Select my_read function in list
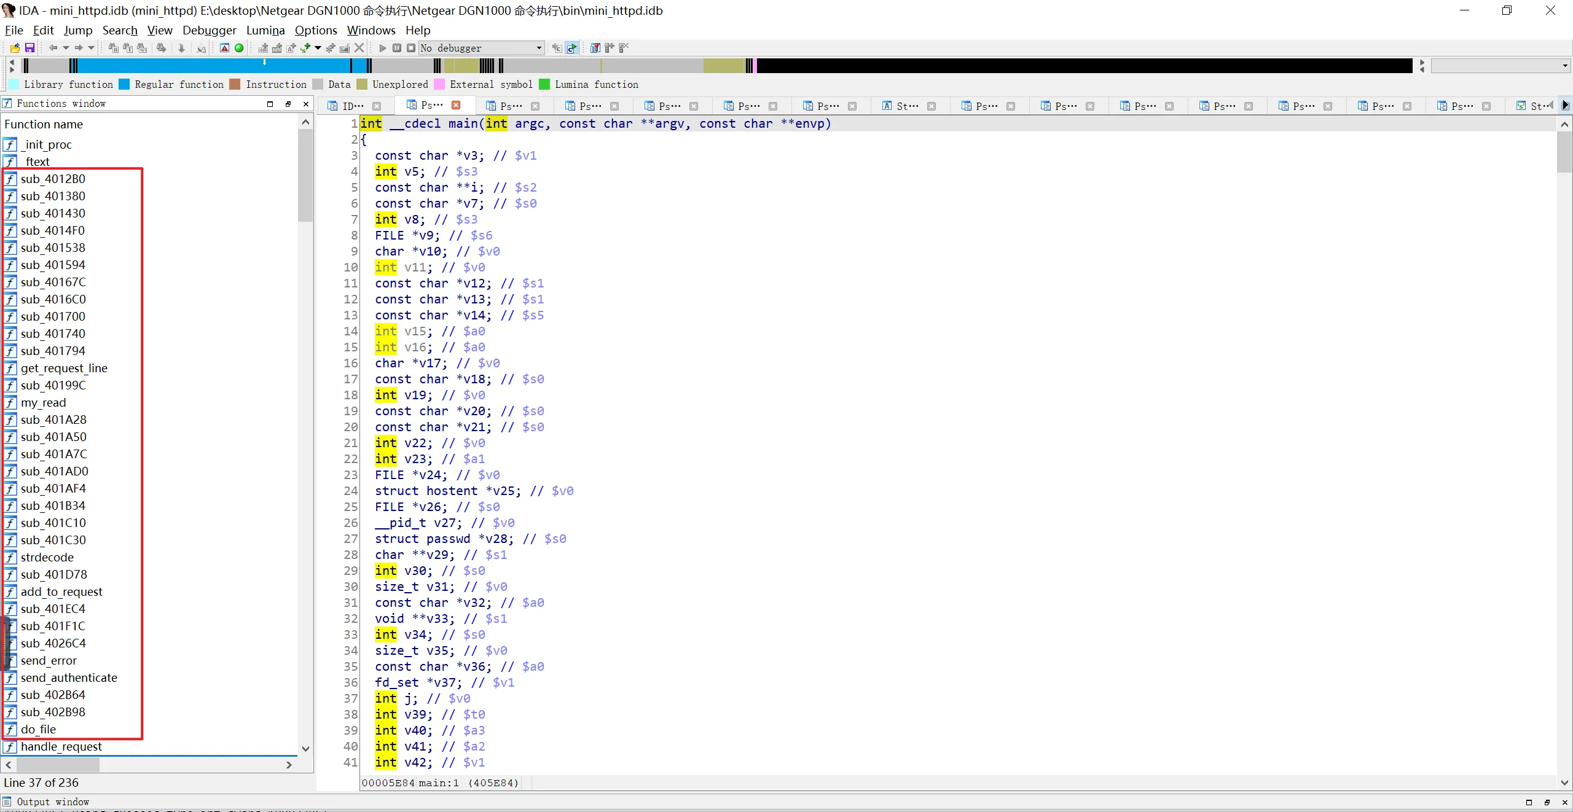 tap(43, 402)
